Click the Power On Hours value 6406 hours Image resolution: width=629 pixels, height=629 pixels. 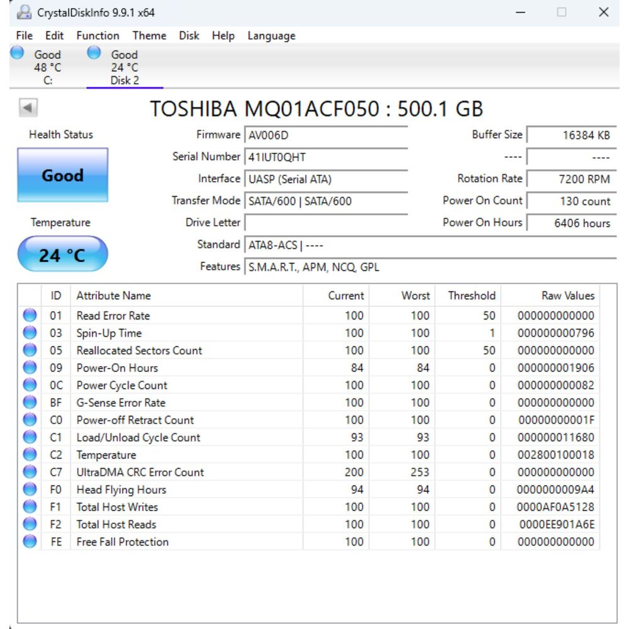tap(571, 223)
